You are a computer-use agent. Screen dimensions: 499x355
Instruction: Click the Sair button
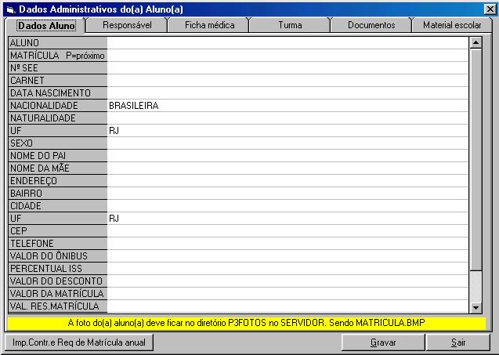458,342
